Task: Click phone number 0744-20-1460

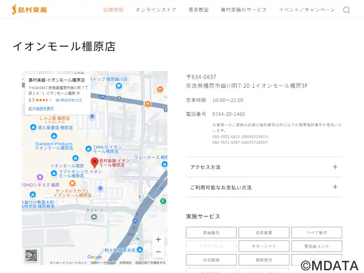Action: pos(229,114)
